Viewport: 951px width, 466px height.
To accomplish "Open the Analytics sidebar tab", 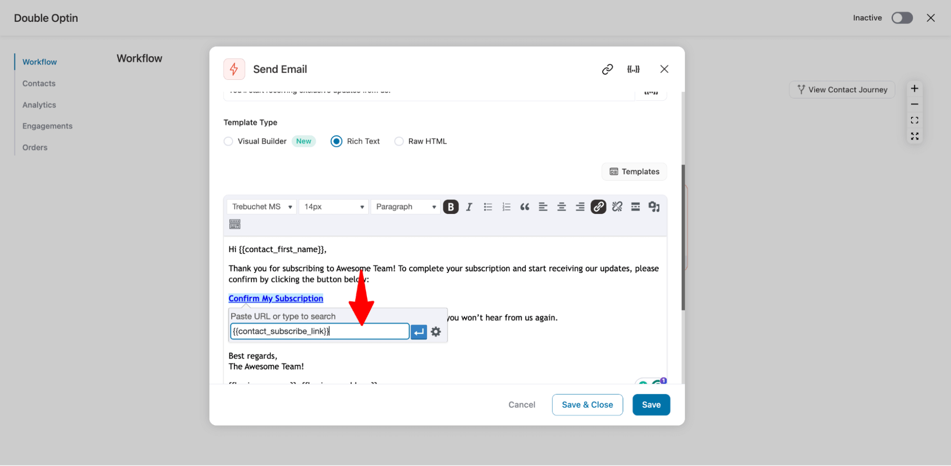I will [x=39, y=105].
